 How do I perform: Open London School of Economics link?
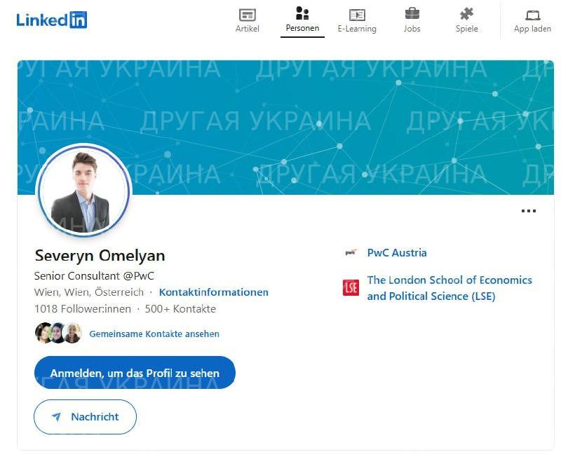pyautogui.click(x=450, y=288)
